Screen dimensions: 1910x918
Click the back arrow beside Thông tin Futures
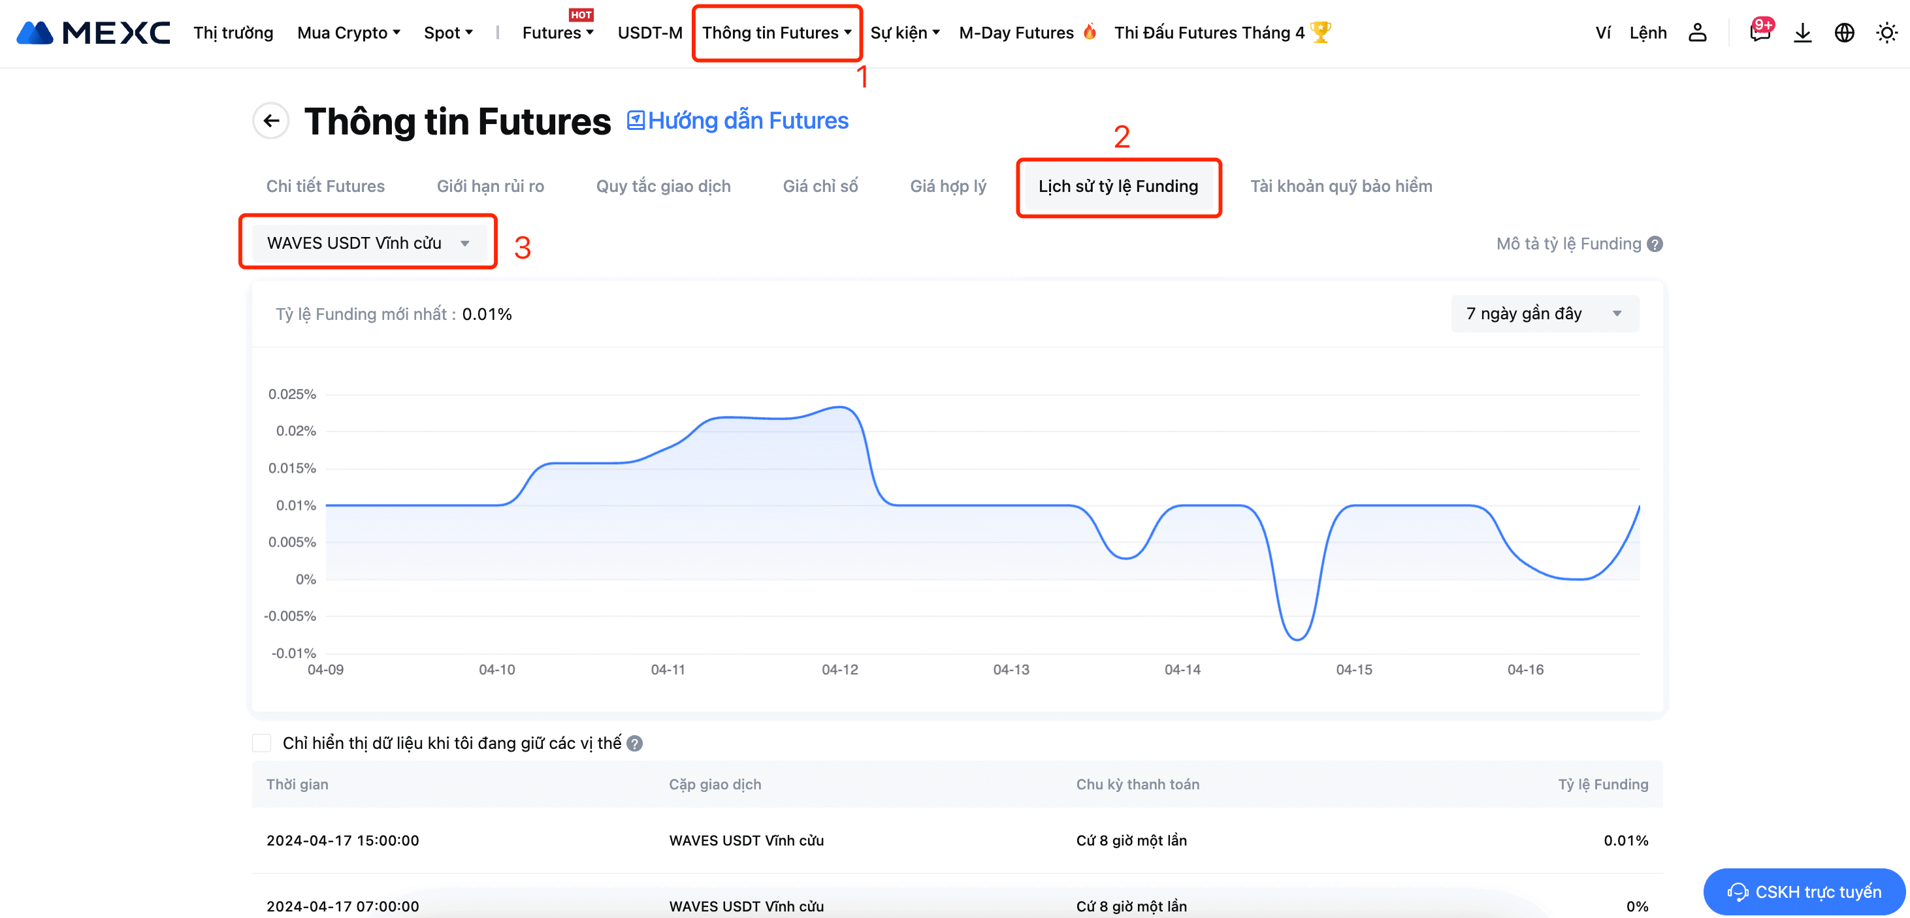[x=271, y=121]
